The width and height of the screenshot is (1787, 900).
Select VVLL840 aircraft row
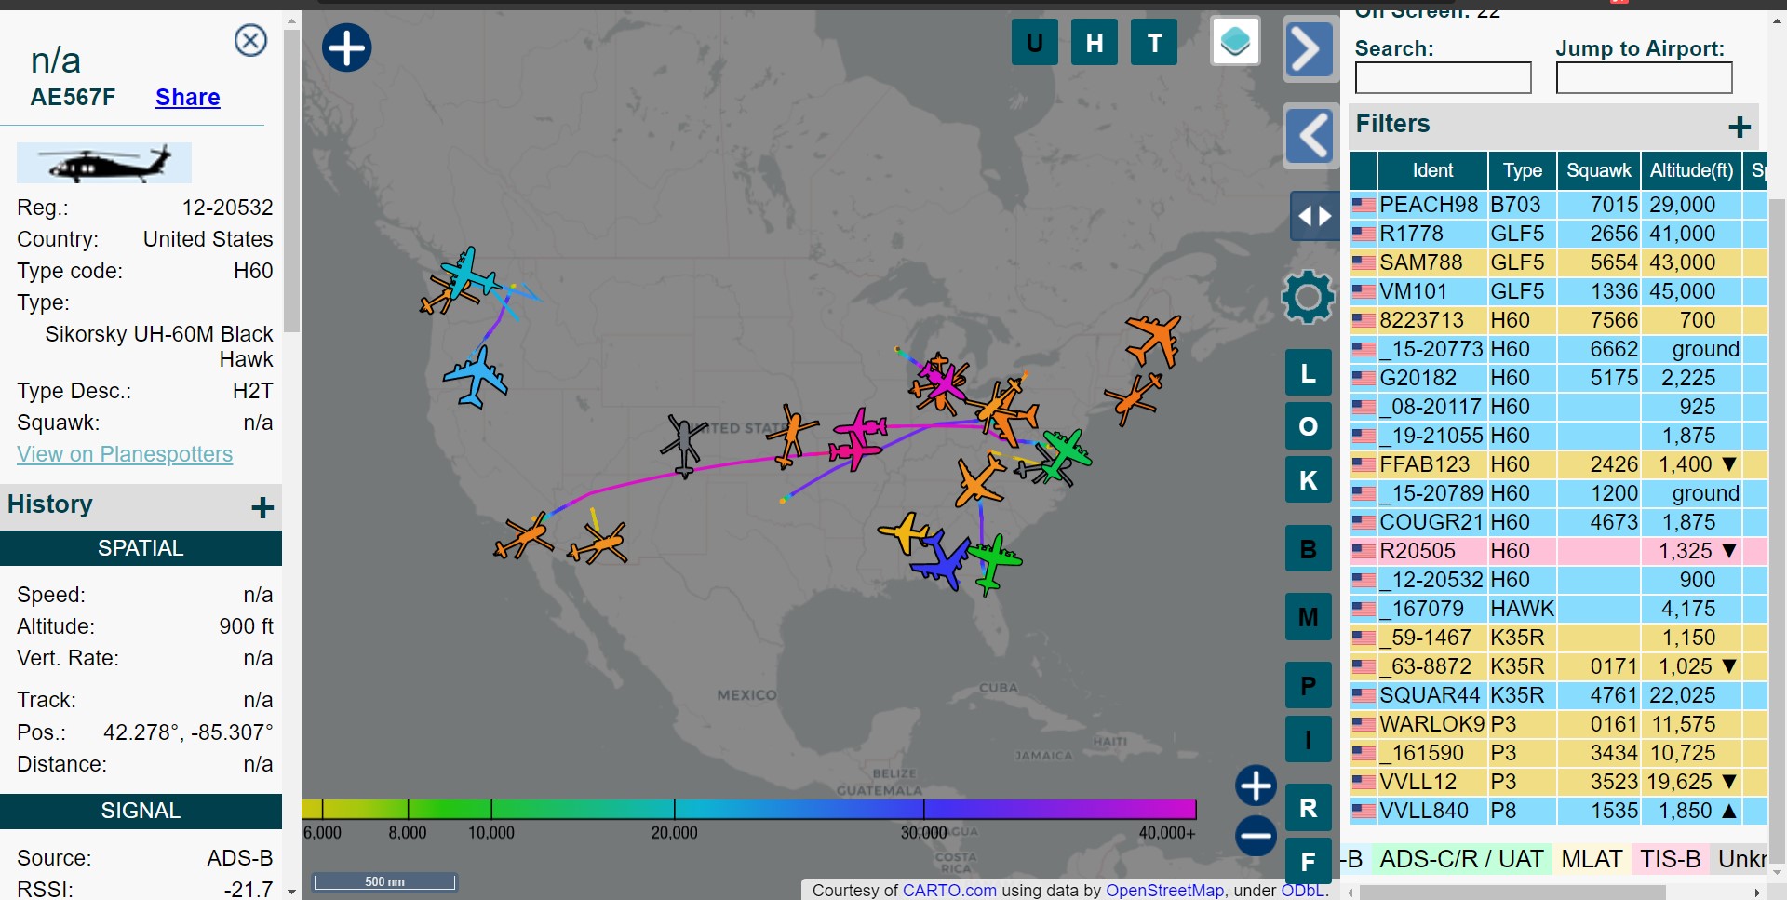point(1559,811)
